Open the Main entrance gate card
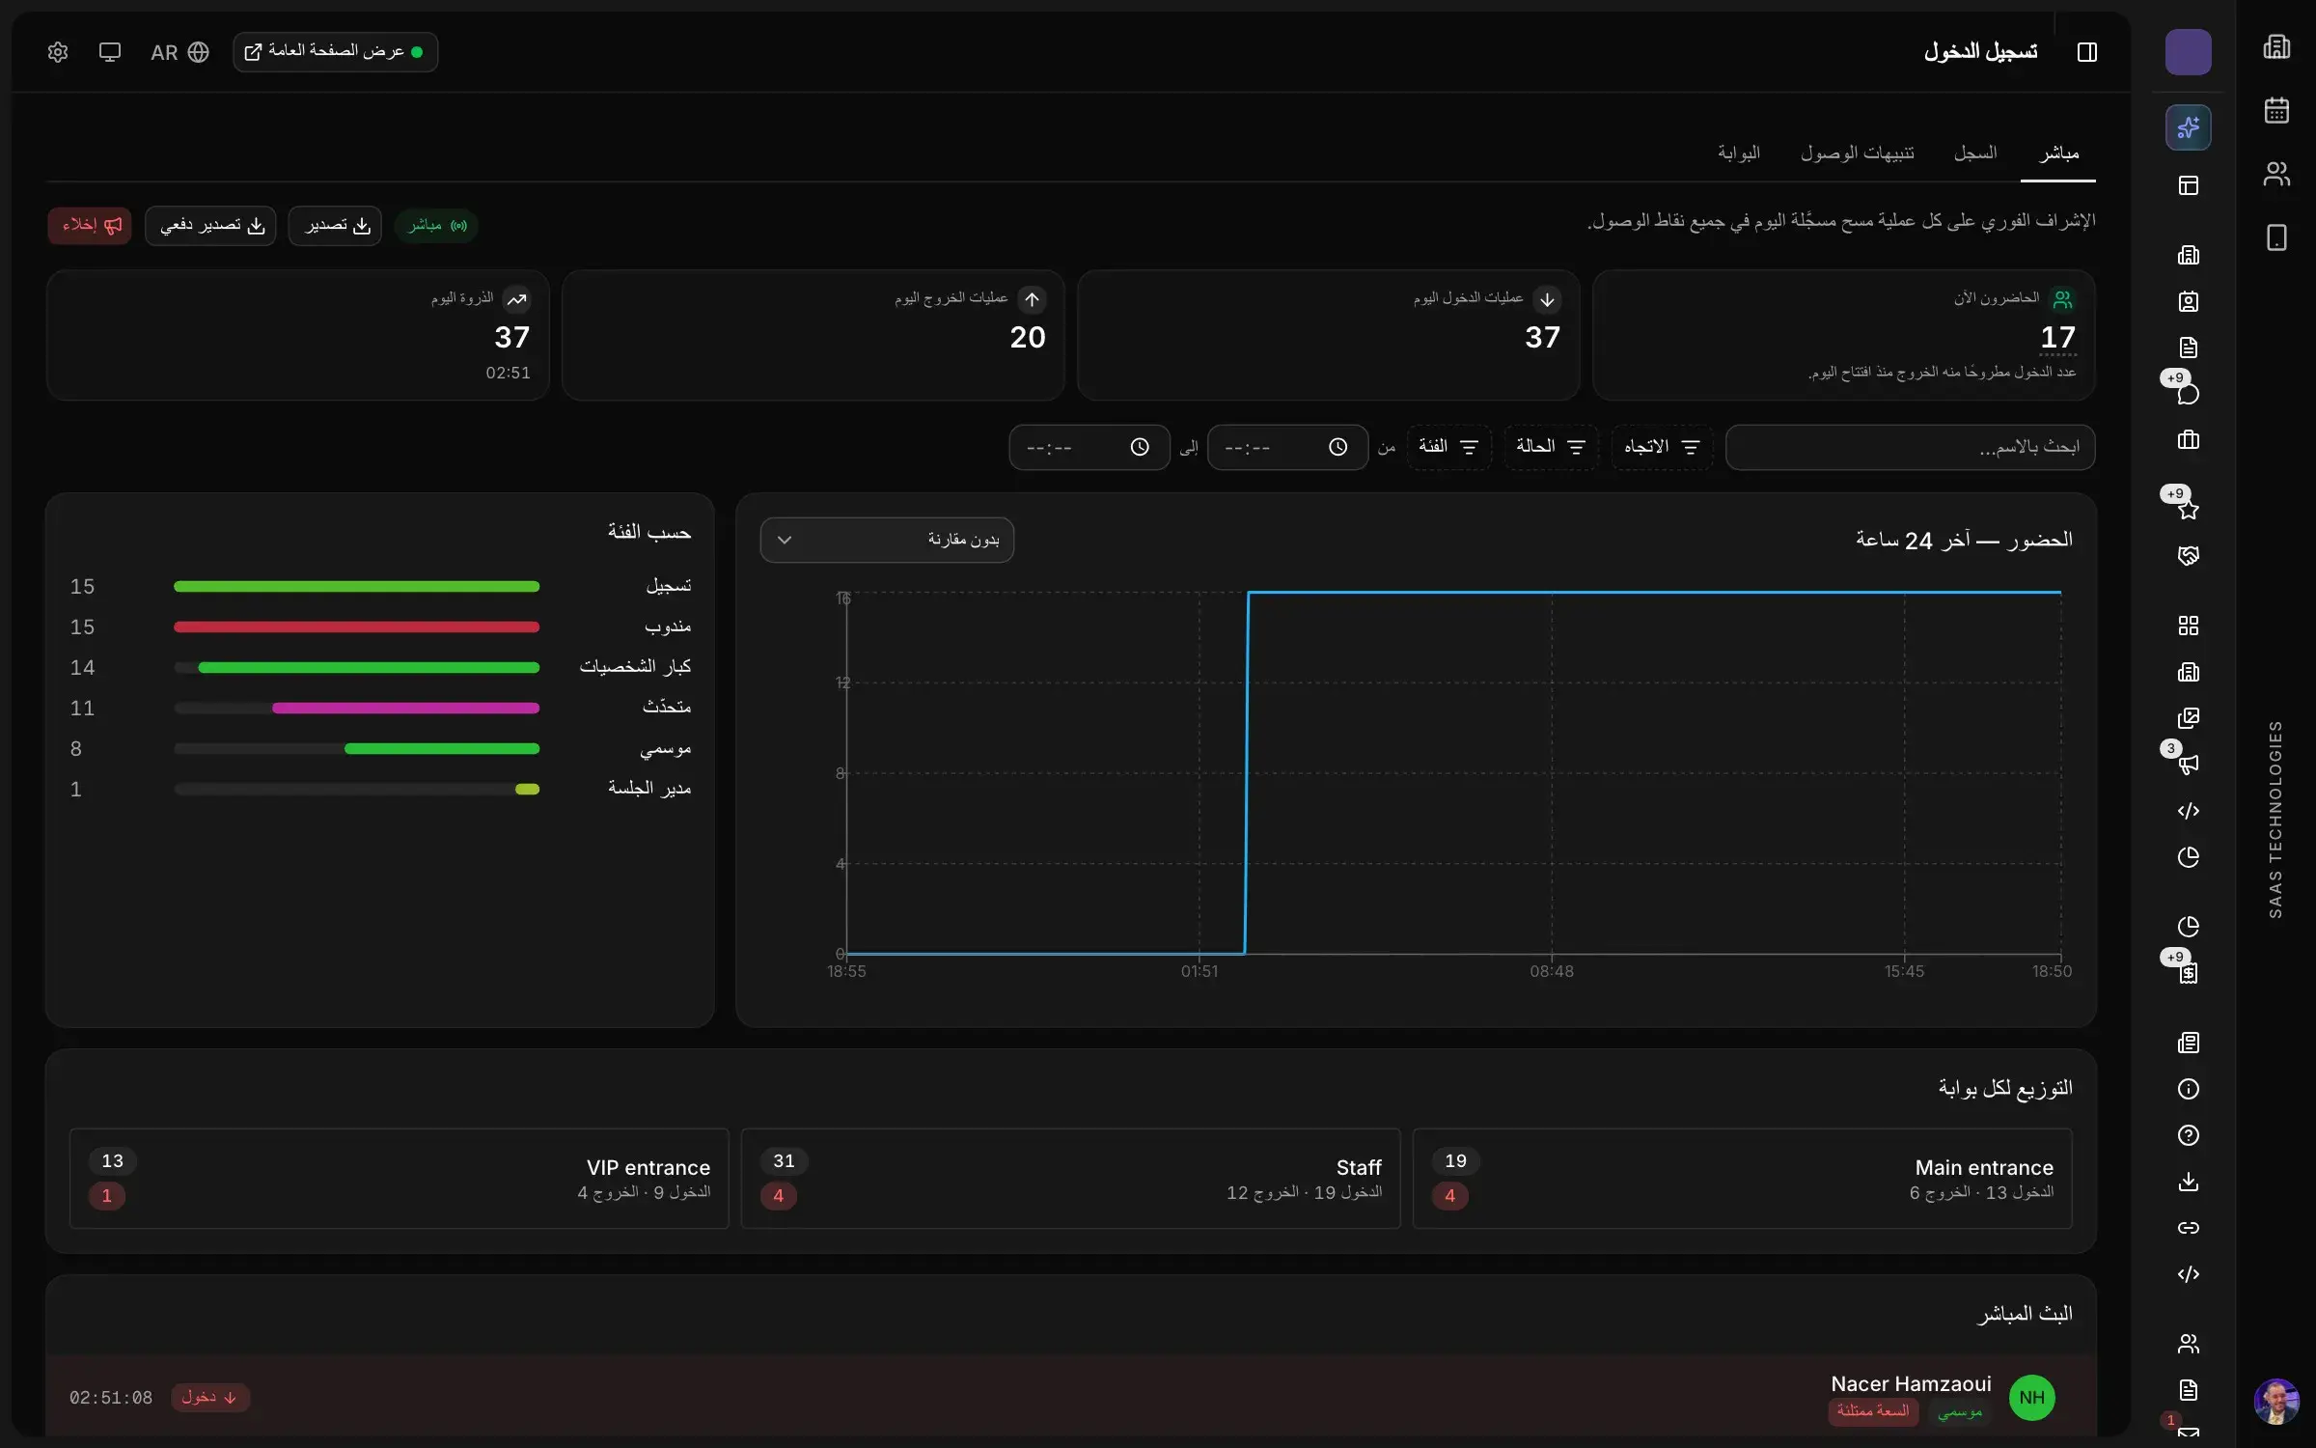2316x1448 pixels. click(1742, 1179)
